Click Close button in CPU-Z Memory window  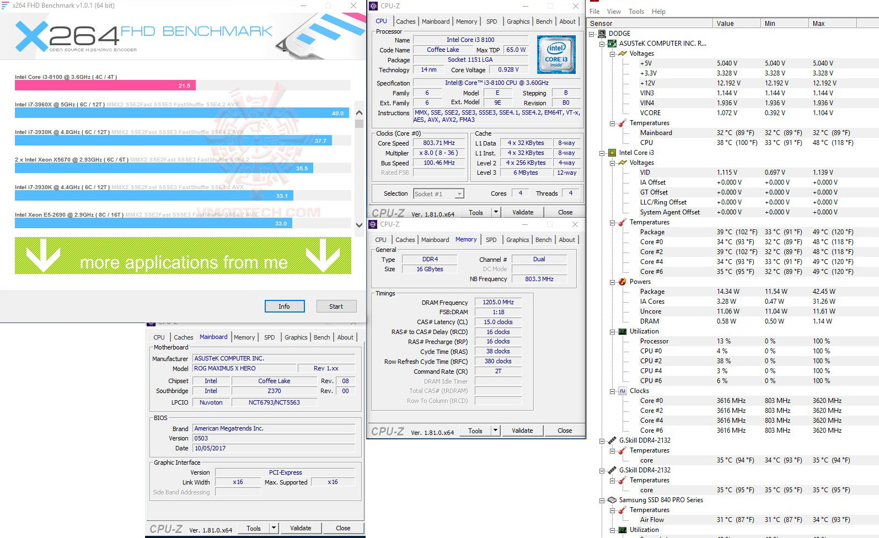(x=565, y=431)
